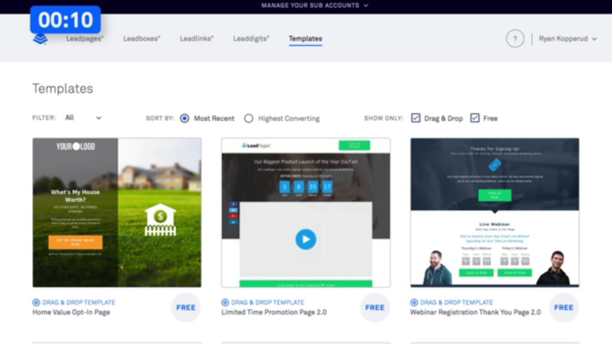The height and width of the screenshot is (344, 612).
Task: Go to the Leadpages tab
Action: [x=85, y=39]
